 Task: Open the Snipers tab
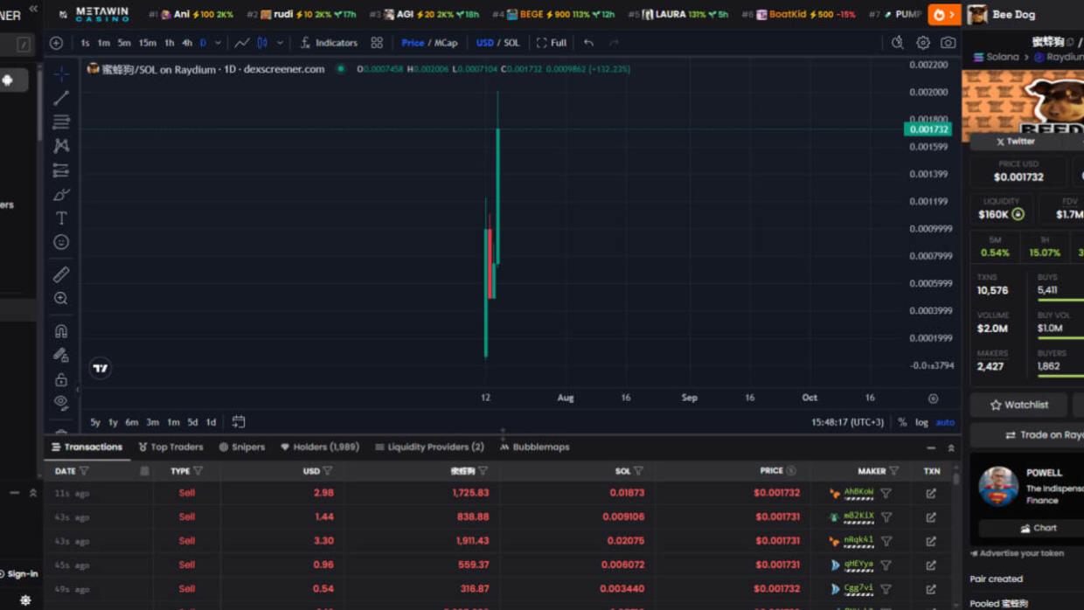pos(242,447)
